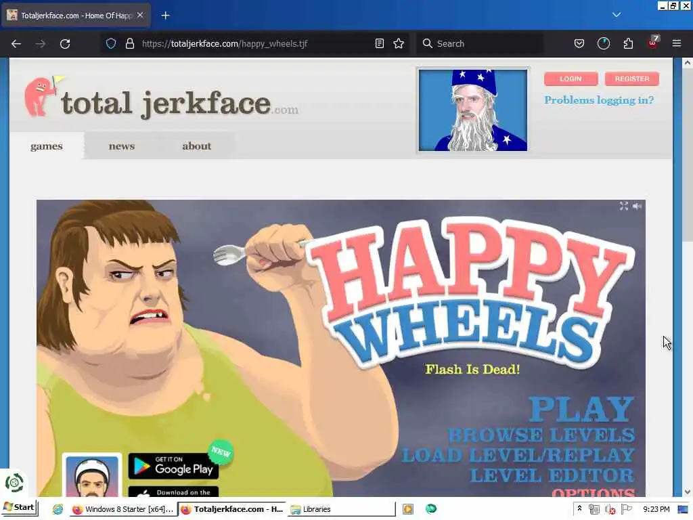Go back with the browser back arrow
Viewport: 693px width, 520px height.
(x=16, y=43)
